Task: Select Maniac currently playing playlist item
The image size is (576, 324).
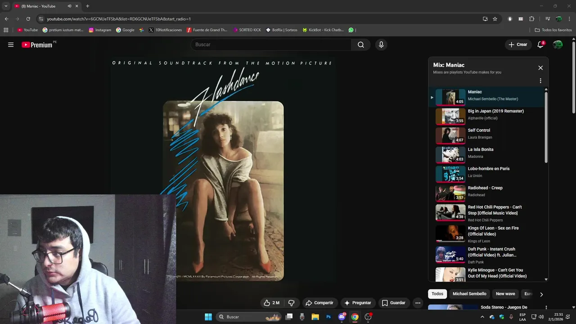Action: 486,97
